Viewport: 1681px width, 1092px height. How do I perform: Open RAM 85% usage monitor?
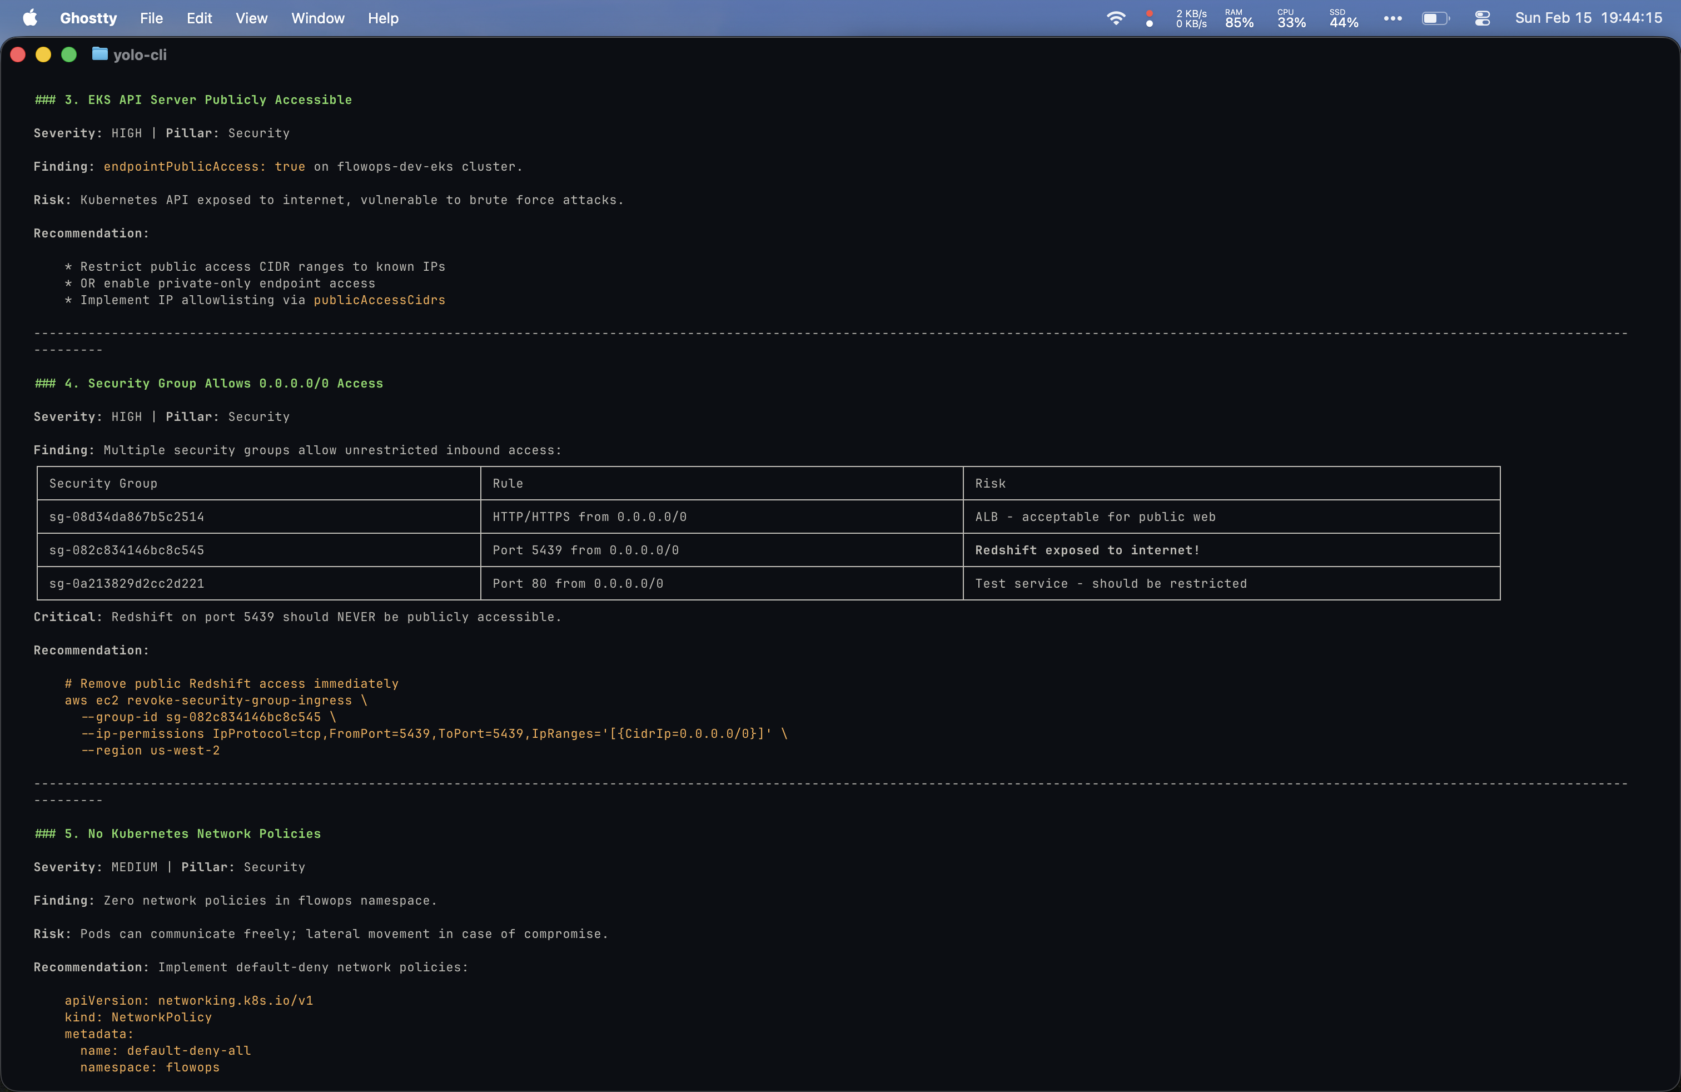(1239, 18)
